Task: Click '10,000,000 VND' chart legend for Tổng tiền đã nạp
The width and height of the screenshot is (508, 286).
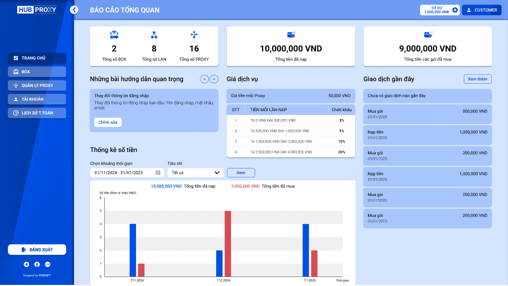Action: (166, 186)
